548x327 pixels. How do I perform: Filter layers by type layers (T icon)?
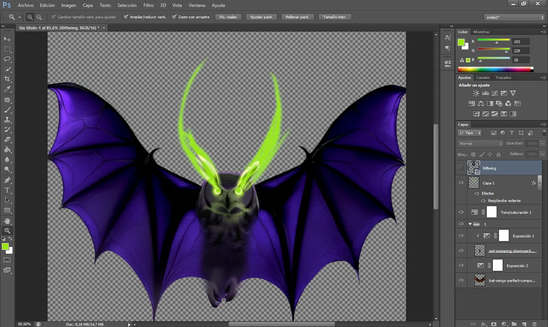click(512, 133)
